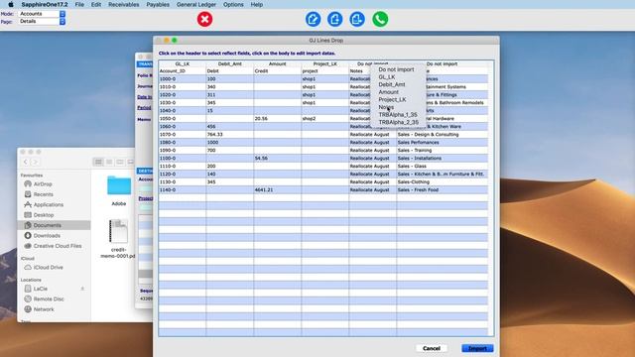Select the account cell 1000-0
The height and width of the screenshot is (357, 635).
183,79
